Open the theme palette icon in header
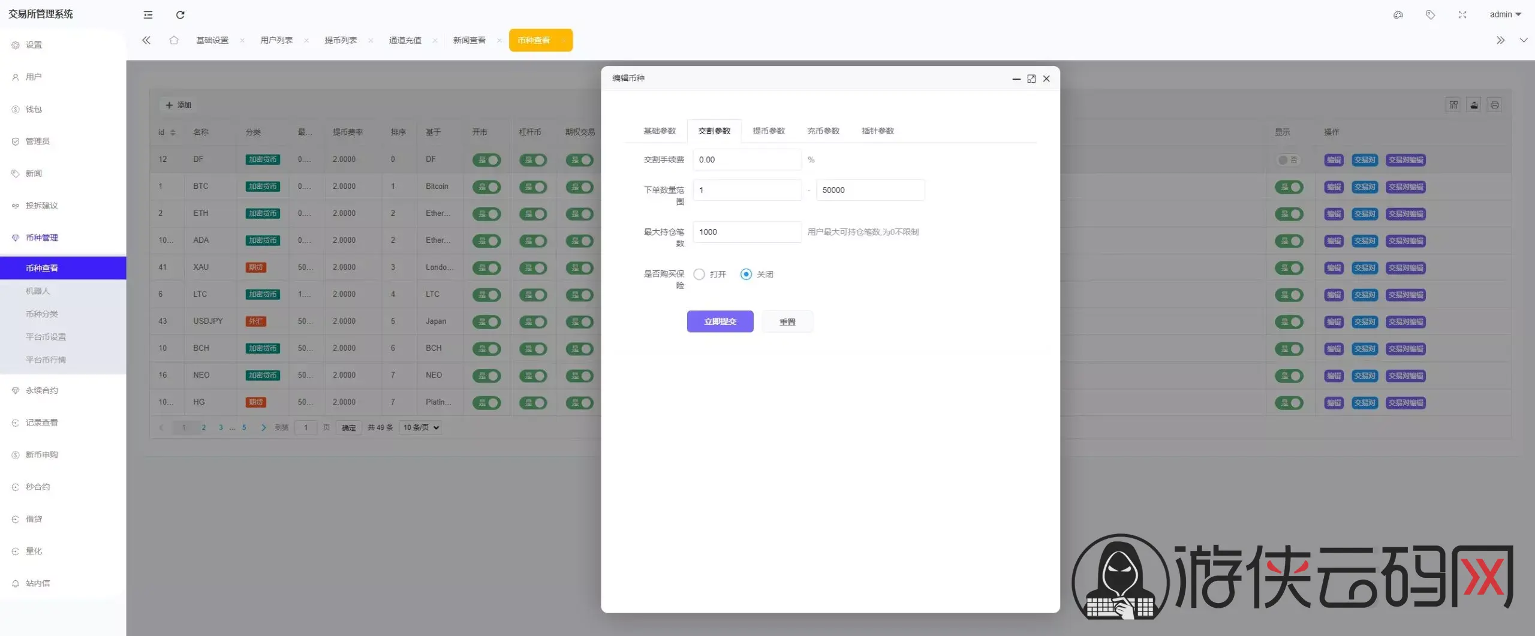Screen dimensions: 1535x636 1398,15
